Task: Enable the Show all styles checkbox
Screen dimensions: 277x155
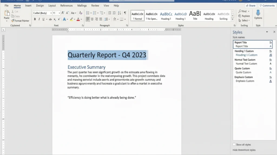Action: 234,145
